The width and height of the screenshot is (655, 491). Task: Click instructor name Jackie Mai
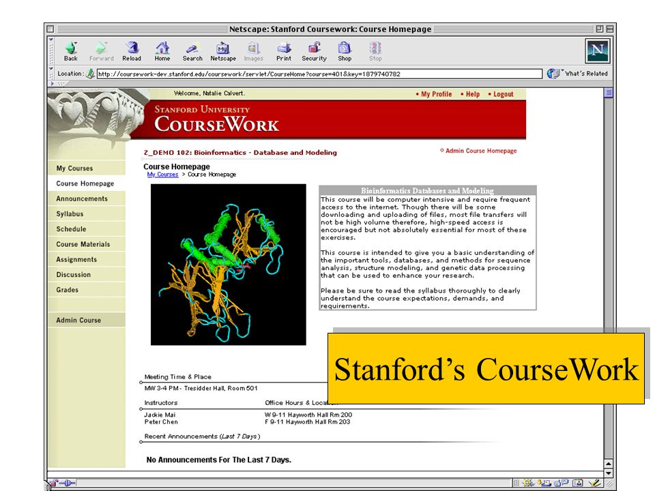(x=160, y=415)
